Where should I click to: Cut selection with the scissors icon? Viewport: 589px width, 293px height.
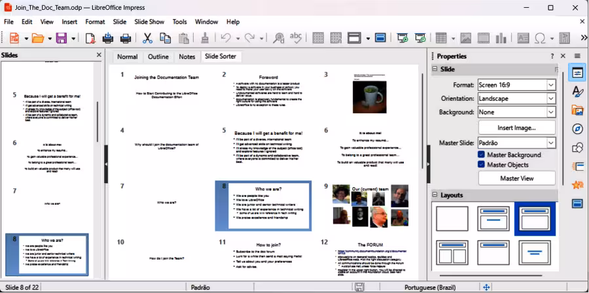click(x=148, y=38)
